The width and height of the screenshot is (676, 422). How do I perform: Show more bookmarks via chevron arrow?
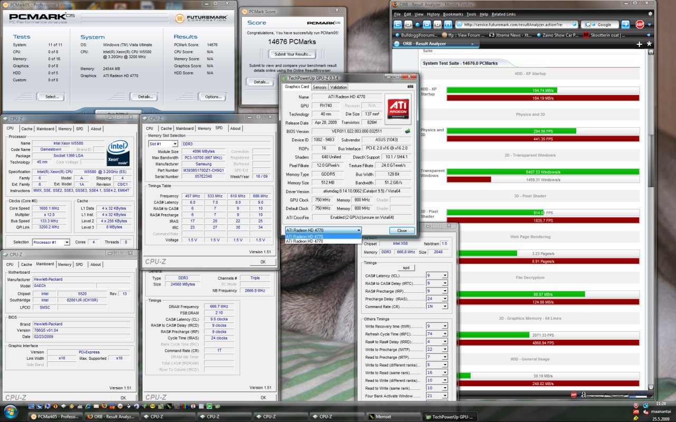coord(649,35)
